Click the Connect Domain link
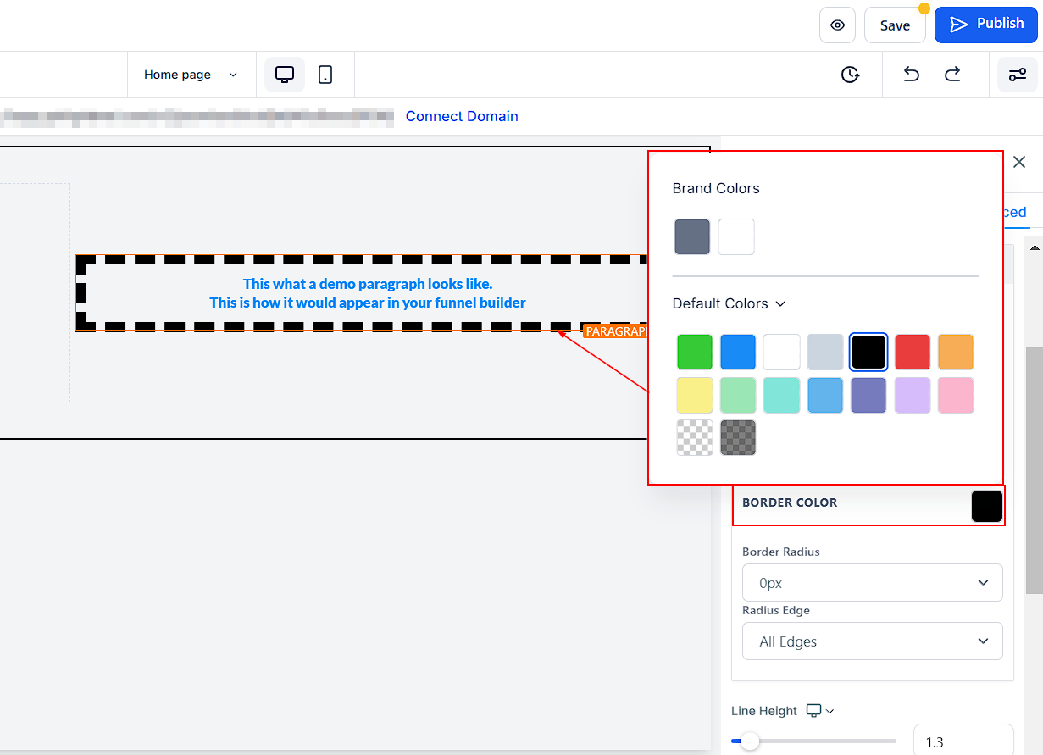This screenshot has height=755, width=1043. [x=462, y=116]
